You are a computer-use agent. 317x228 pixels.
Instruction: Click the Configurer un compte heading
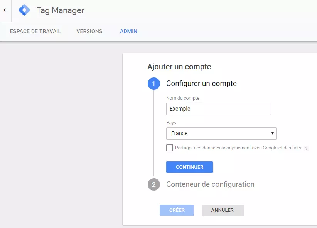(201, 84)
